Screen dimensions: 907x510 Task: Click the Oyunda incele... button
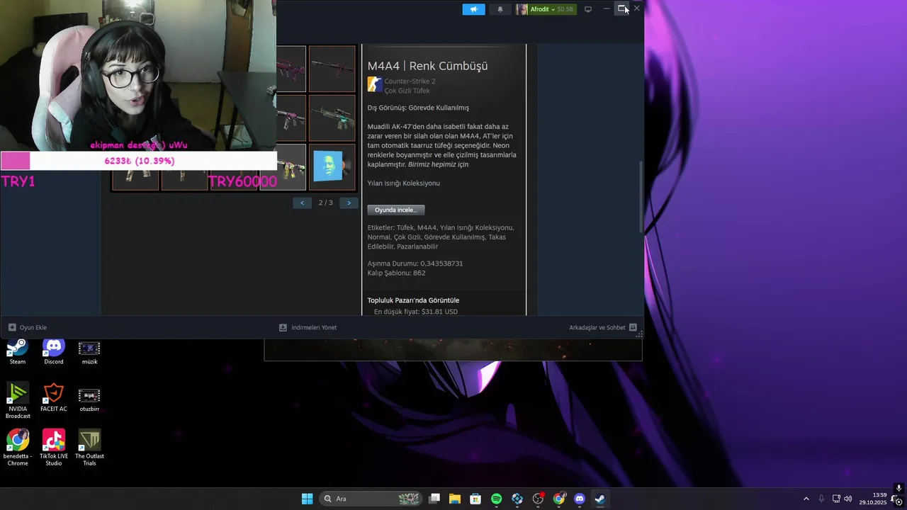click(x=396, y=210)
